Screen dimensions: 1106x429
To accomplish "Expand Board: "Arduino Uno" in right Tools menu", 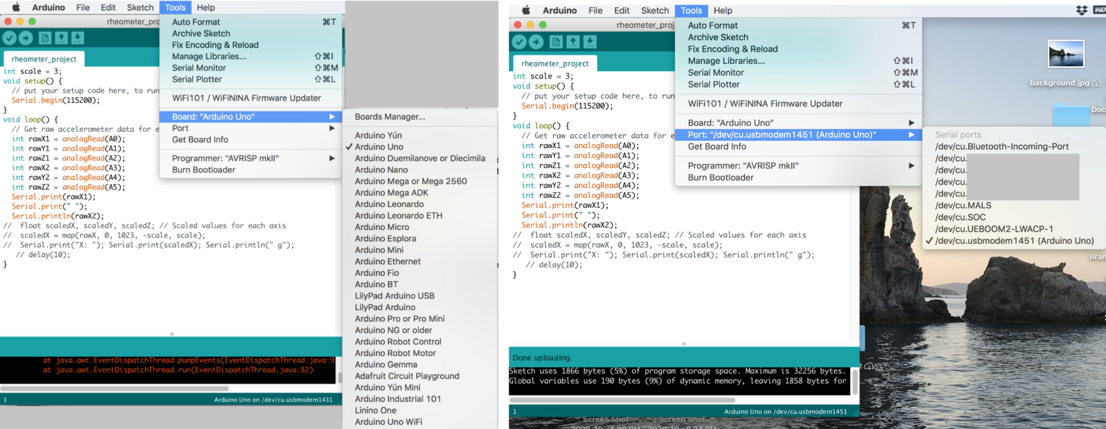I will [798, 123].
